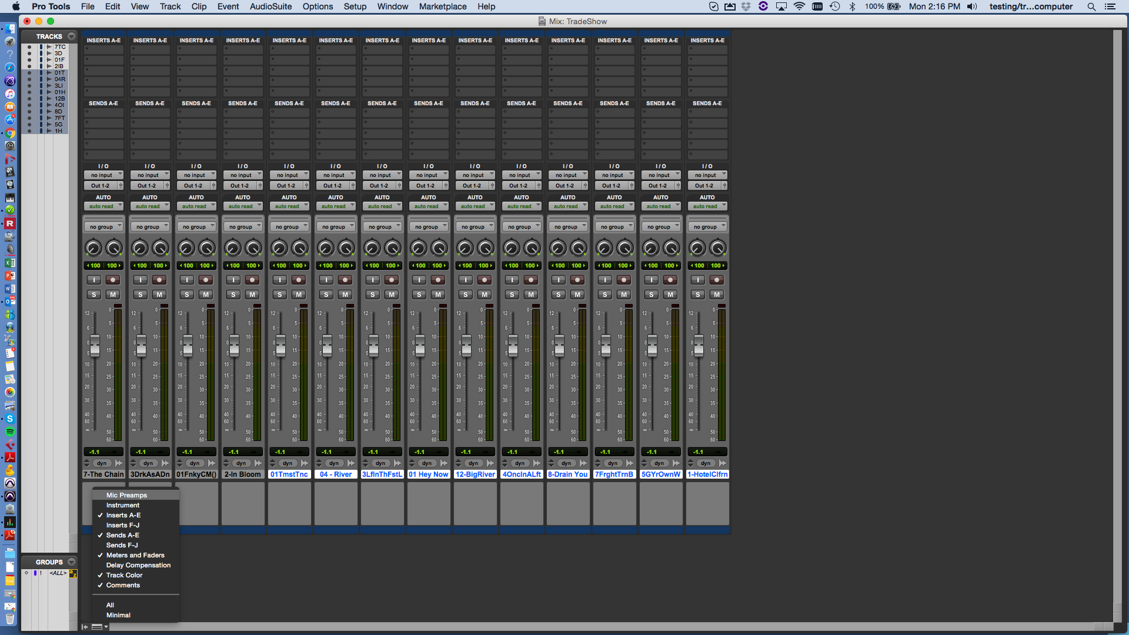
Task: Enable input monitoring on 3DrkAsADn track
Action: tap(140, 280)
